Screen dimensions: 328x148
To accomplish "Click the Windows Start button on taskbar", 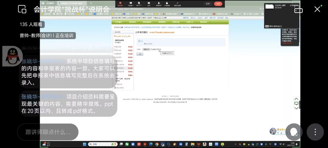I will [84, 144].
